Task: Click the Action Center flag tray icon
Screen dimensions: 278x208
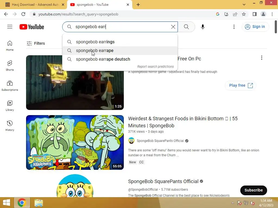Action: pos(239,203)
